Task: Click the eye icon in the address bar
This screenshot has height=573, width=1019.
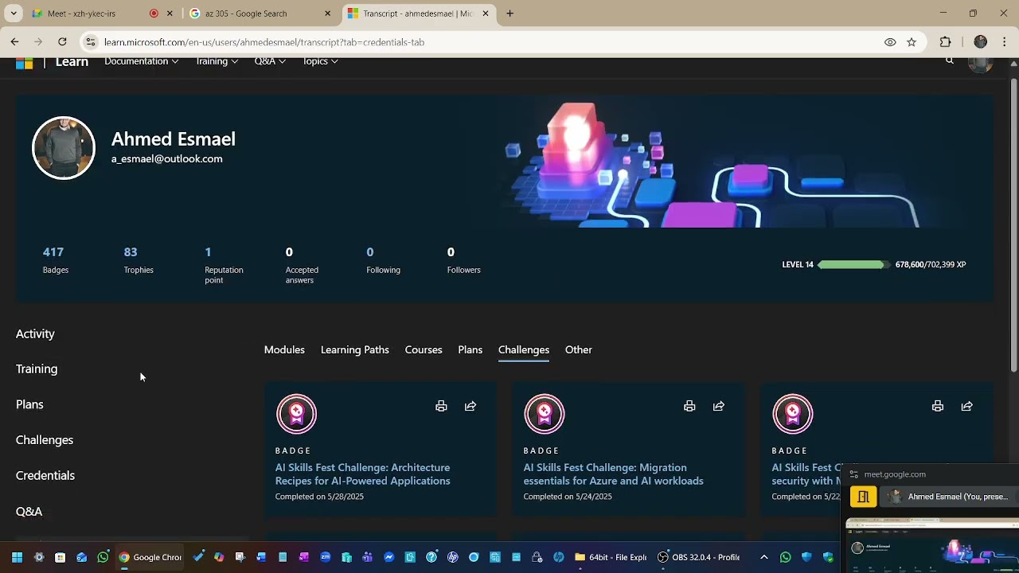Action: 890,42
